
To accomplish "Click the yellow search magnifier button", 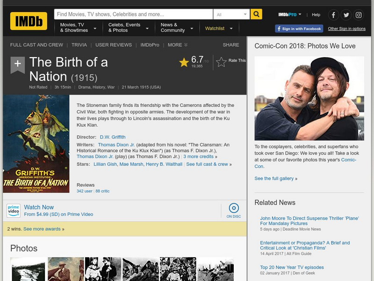I will click(256, 15).
